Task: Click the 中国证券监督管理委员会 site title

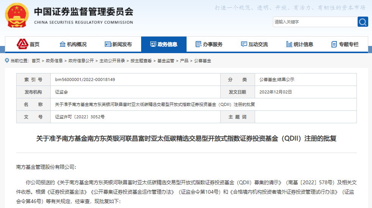Action: (x=84, y=12)
